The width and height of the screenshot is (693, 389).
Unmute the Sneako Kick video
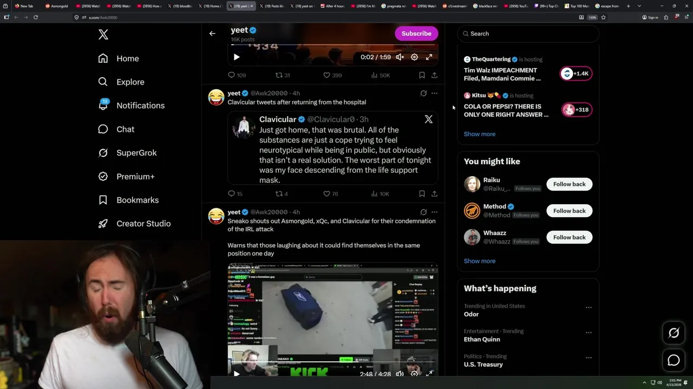(x=400, y=373)
